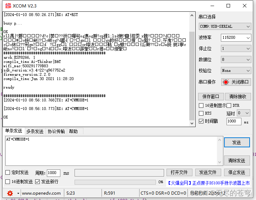
Task: Click 打开文件 open file button
Action: 179,172
